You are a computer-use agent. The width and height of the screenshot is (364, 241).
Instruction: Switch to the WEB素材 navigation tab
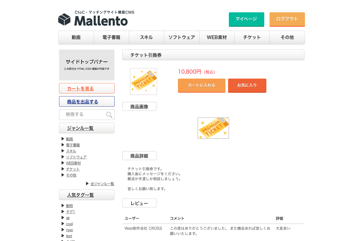click(x=217, y=37)
